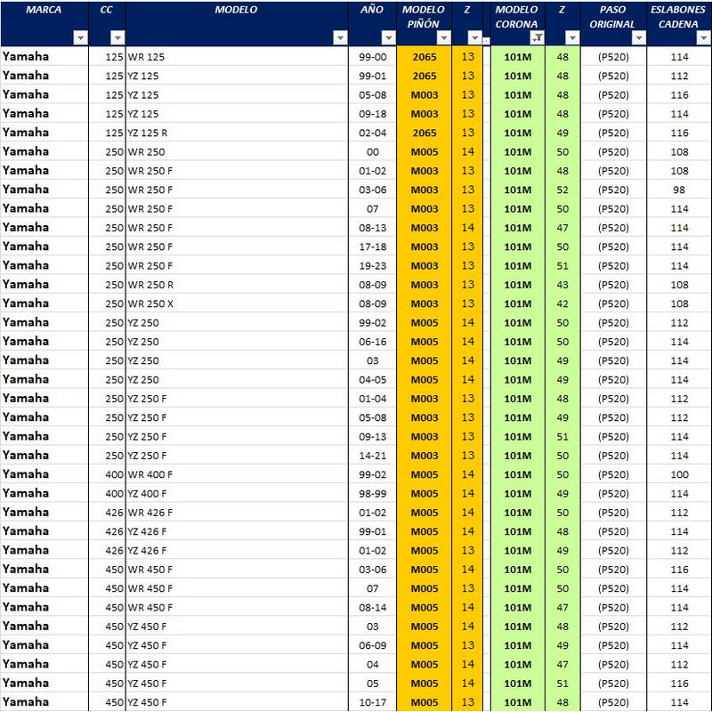The height and width of the screenshot is (712, 712).
Task: Select the corona Z cell '42'
Action: pos(562,304)
